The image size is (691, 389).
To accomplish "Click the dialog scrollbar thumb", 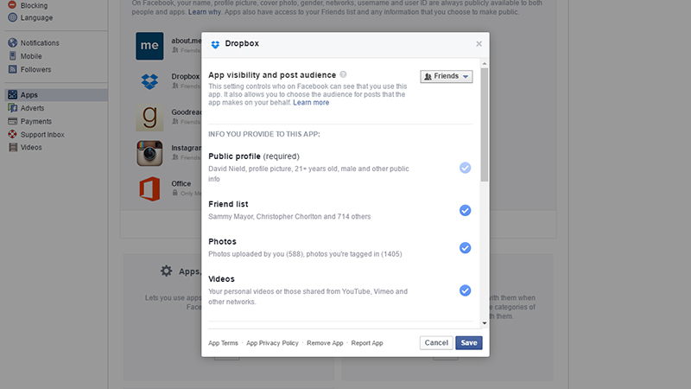I will 485,124.
